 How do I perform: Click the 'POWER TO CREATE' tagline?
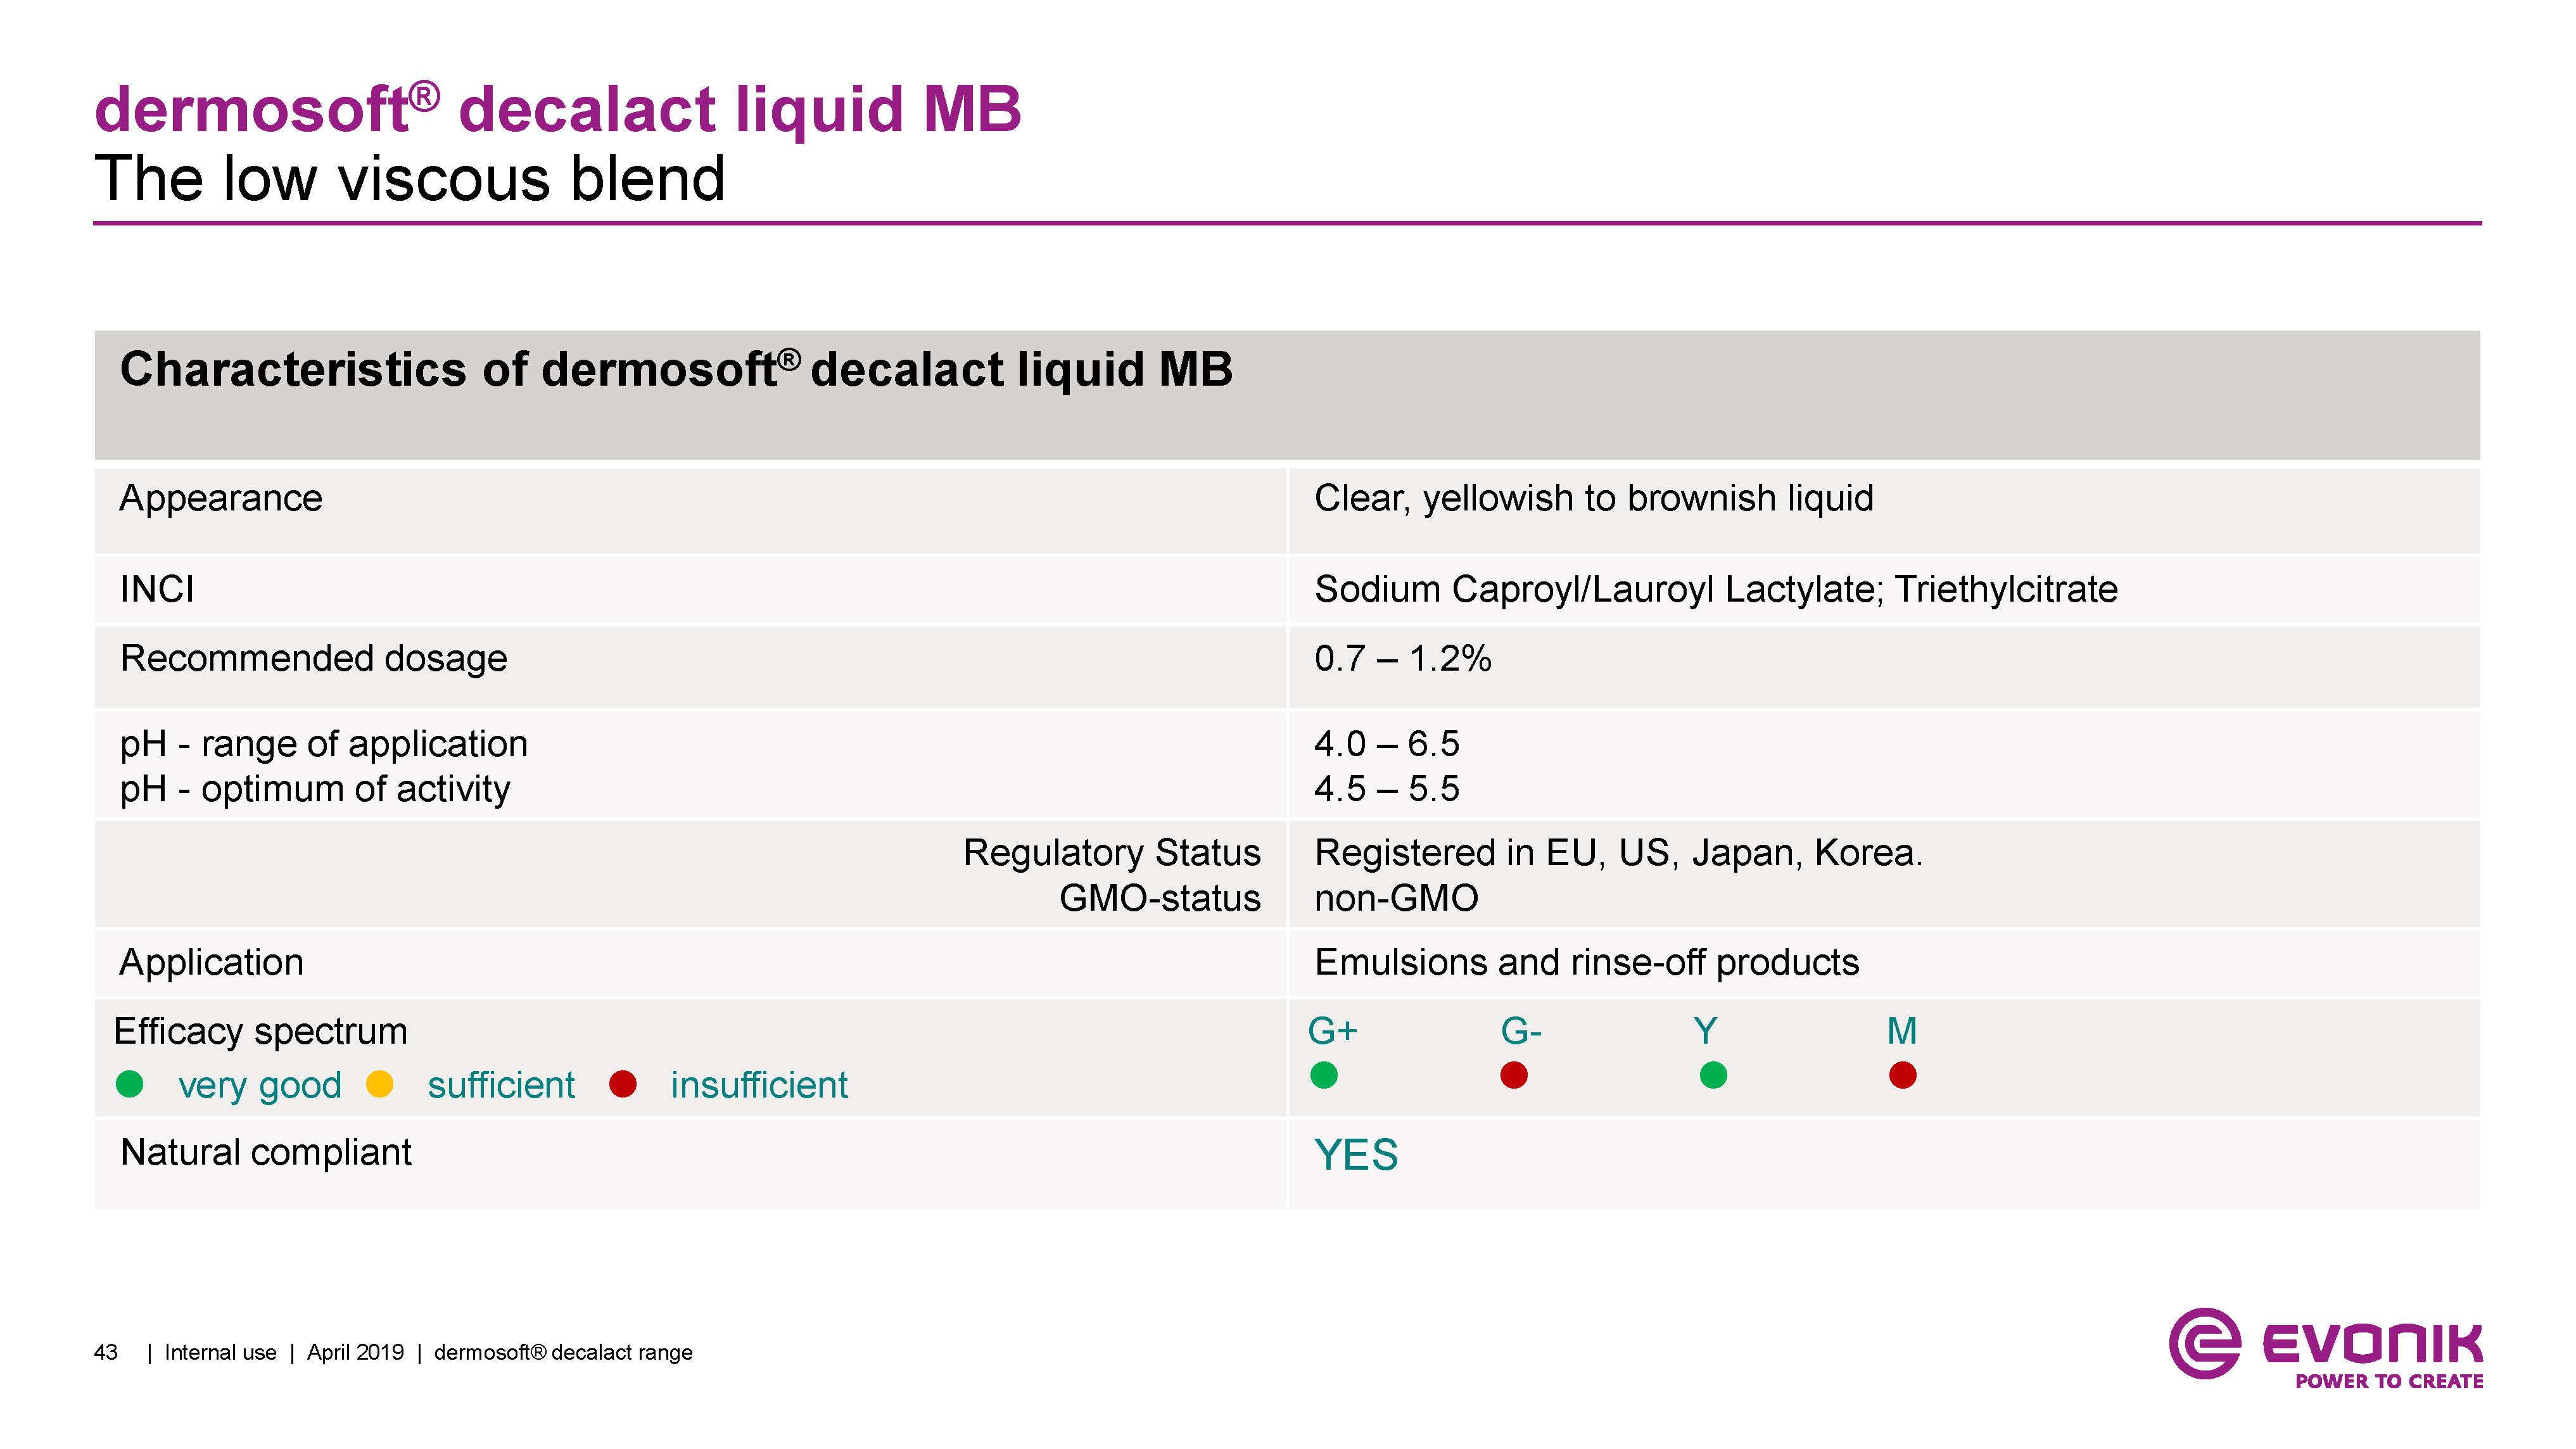coord(2389,1381)
